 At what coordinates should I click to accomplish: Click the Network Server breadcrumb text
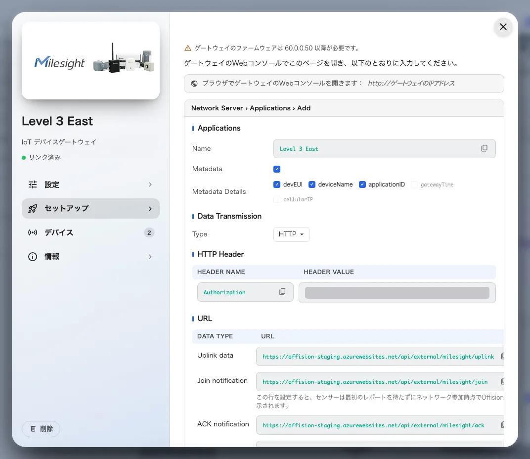click(217, 108)
